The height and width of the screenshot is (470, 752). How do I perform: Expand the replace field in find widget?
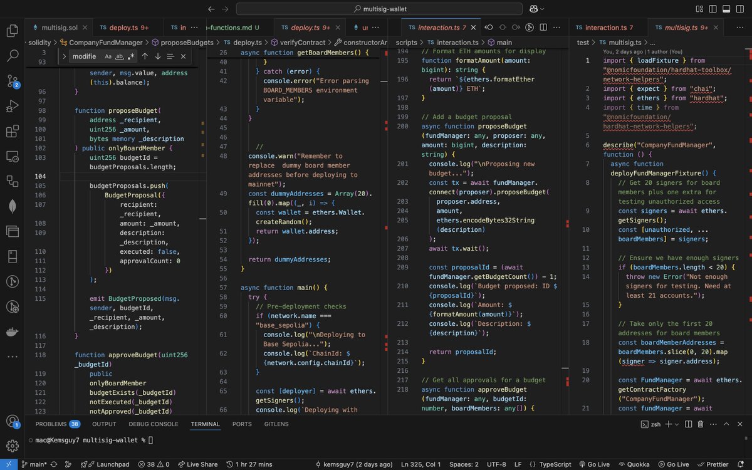(65, 56)
